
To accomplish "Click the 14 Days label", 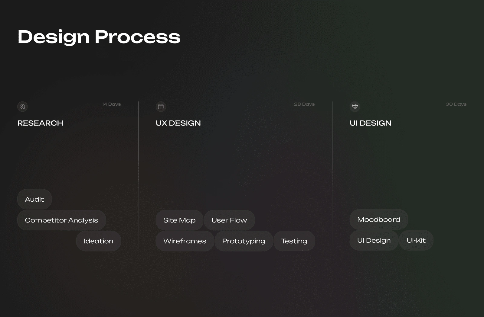I will [111, 104].
